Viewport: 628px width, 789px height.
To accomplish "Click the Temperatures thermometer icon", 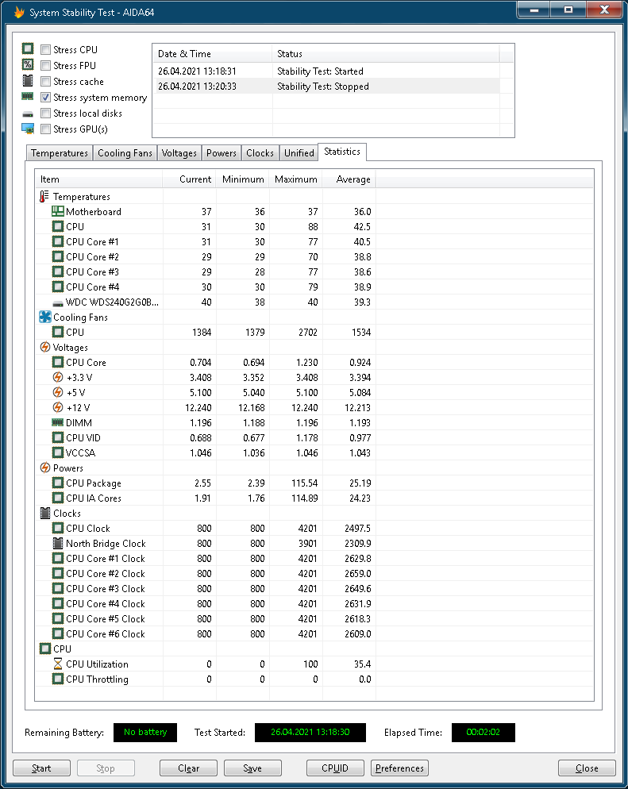I will click(x=44, y=197).
